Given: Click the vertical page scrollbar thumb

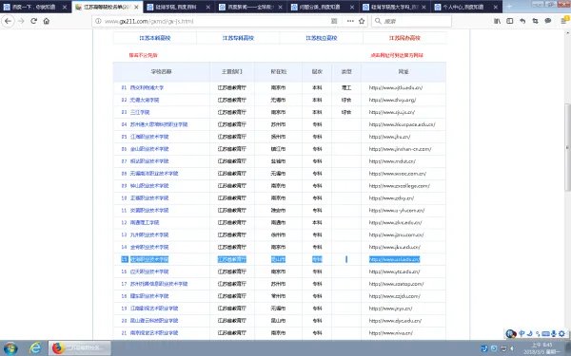Looking at the screenshot, I should tap(568, 147).
